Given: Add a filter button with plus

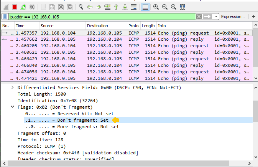Looking at the screenshot, I should 253,17.
